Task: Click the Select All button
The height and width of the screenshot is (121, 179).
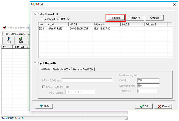Action: coord(135,18)
